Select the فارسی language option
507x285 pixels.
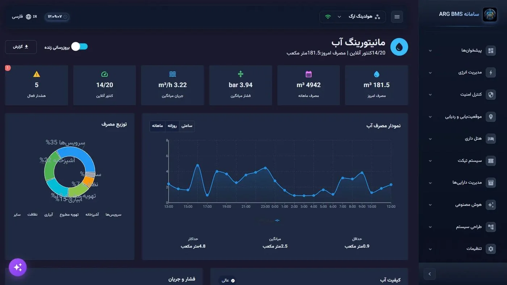pyautogui.click(x=17, y=17)
